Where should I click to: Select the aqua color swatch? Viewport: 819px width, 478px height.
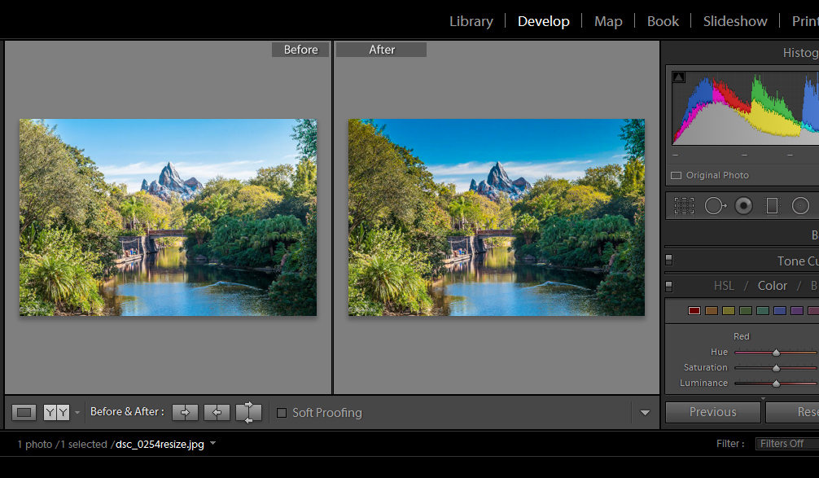(x=763, y=311)
